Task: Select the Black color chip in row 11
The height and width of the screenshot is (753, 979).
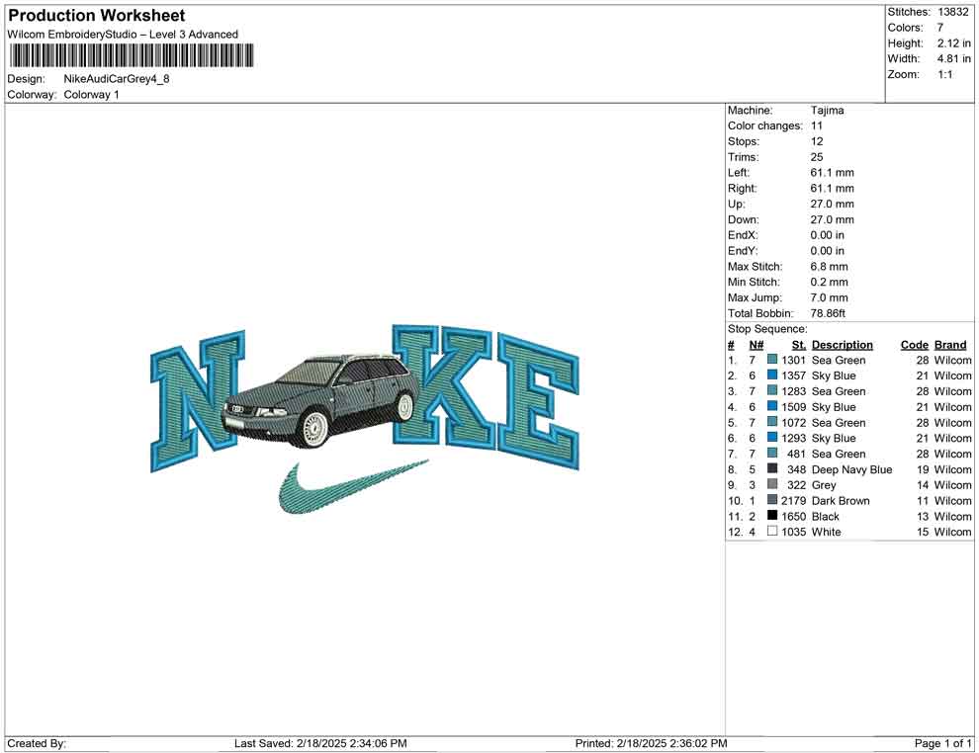Action: [x=772, y=516]
